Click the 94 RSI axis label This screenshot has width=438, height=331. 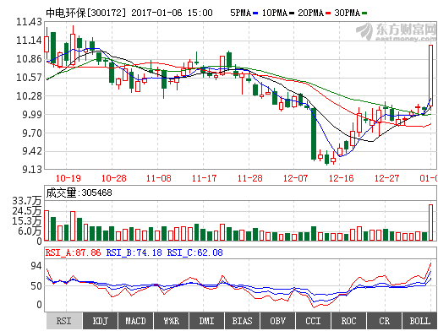36,266
